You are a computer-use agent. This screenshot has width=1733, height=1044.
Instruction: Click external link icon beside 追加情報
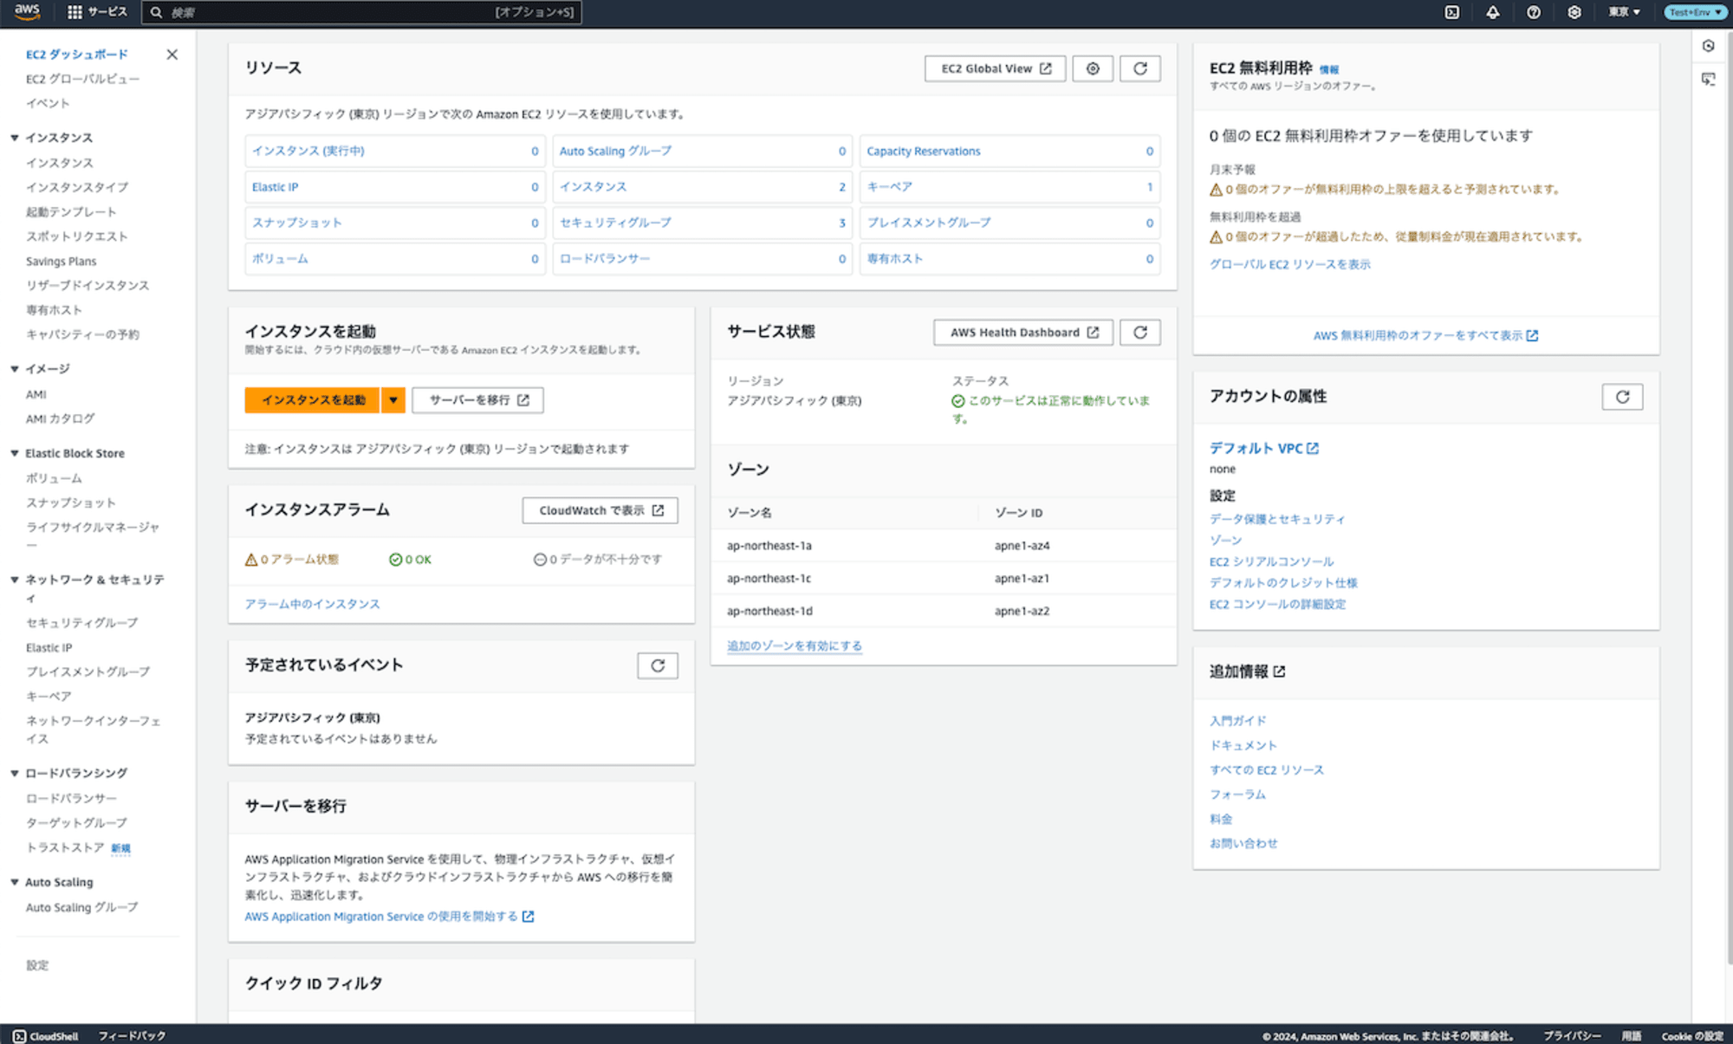[1279, 671]
